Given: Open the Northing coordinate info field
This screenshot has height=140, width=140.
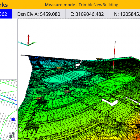Looking at the screenshot, I should [125, 14].
